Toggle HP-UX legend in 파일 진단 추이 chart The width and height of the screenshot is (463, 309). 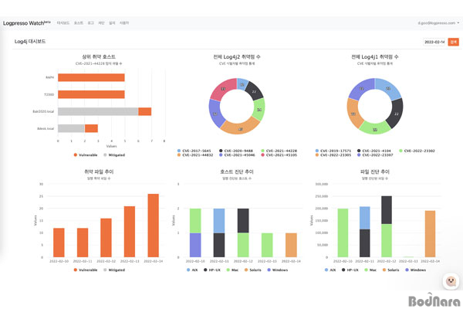pyautogui.click(x=350, y=270)
